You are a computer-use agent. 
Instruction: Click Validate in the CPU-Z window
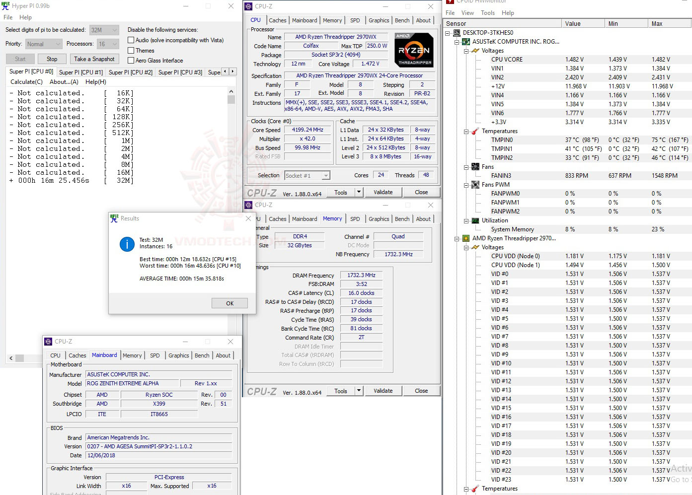(383, 192)
